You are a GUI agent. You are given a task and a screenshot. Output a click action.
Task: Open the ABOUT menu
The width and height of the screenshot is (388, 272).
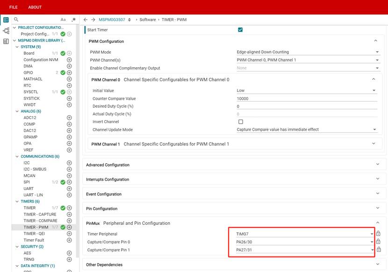35,7
